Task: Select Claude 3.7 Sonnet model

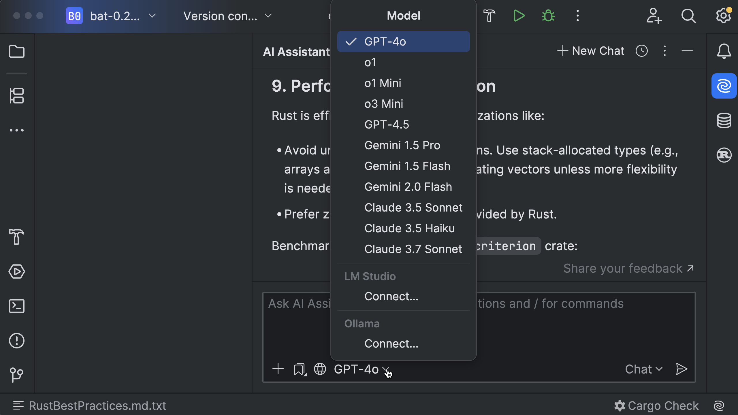Action: tap(413, 249)
